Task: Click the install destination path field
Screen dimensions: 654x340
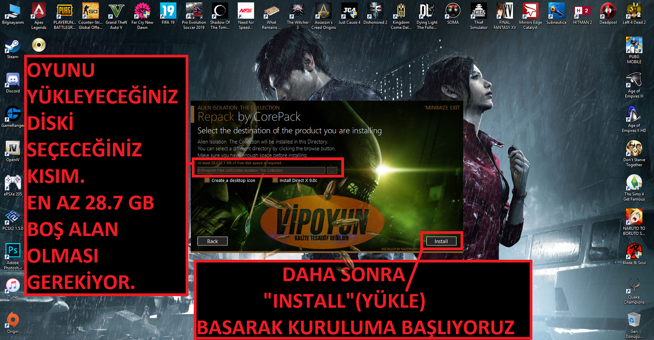Action: point(261,171)
